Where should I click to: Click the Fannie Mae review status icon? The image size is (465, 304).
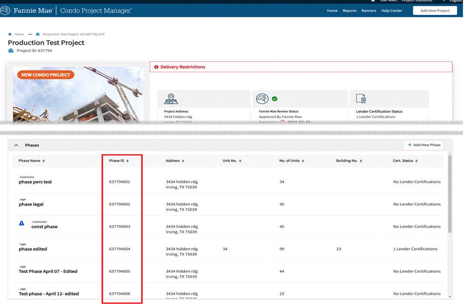pyautogui.click(x=262, y=99)
